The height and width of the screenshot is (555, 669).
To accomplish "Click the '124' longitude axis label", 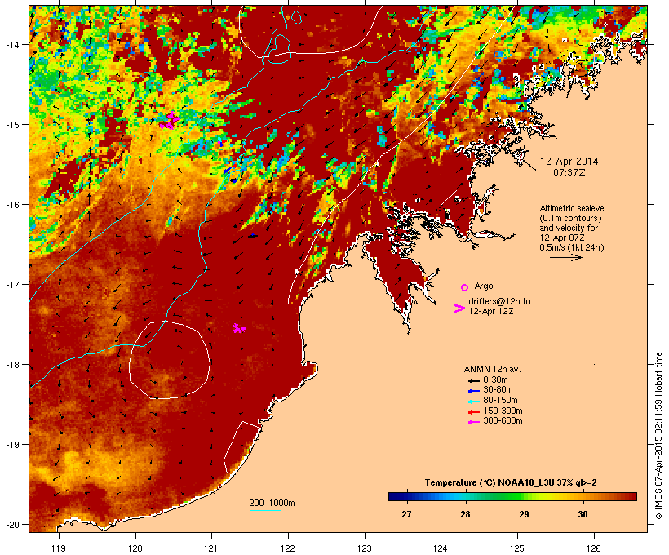I will [x=441, y=548].
